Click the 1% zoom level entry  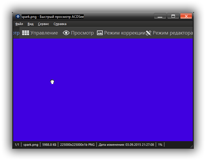point(160,145)
